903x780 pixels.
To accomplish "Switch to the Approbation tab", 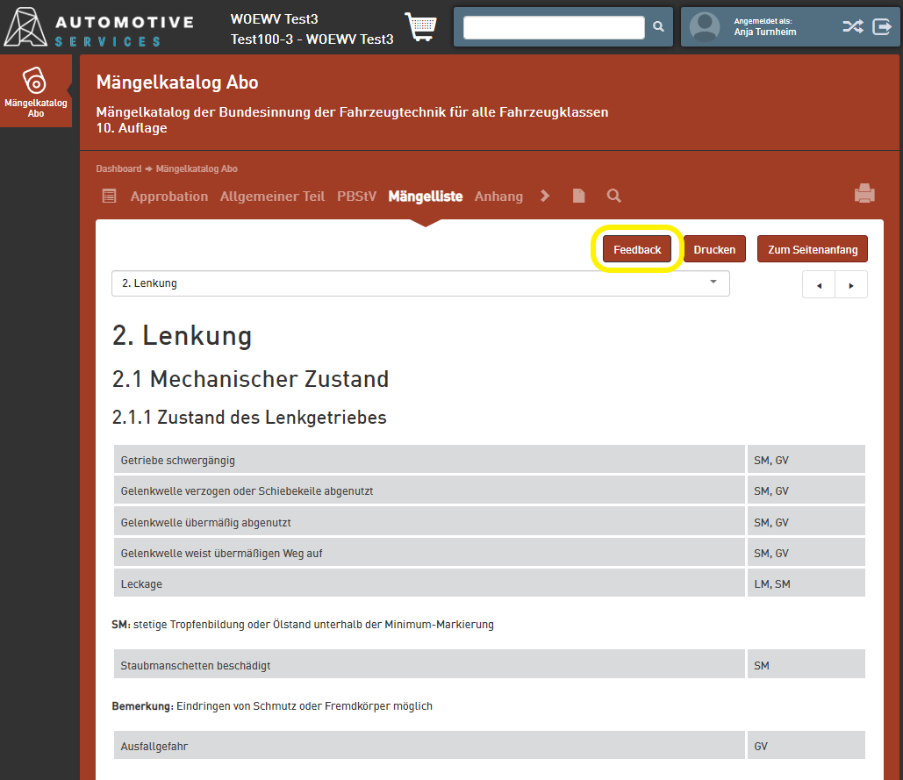I will pos(169,197).
